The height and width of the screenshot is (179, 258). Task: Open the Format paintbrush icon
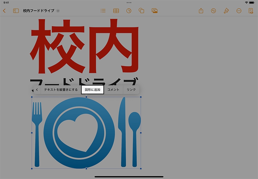coord(226,11)
